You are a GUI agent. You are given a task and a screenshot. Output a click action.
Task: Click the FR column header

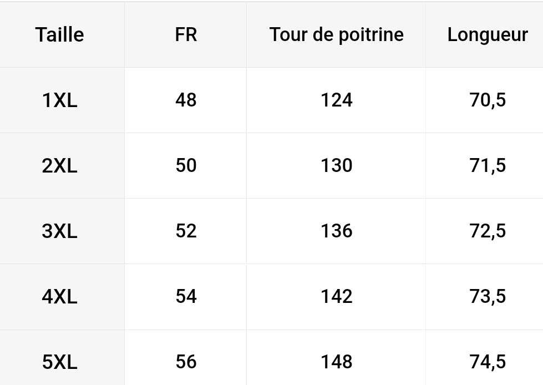coord(186,34)
